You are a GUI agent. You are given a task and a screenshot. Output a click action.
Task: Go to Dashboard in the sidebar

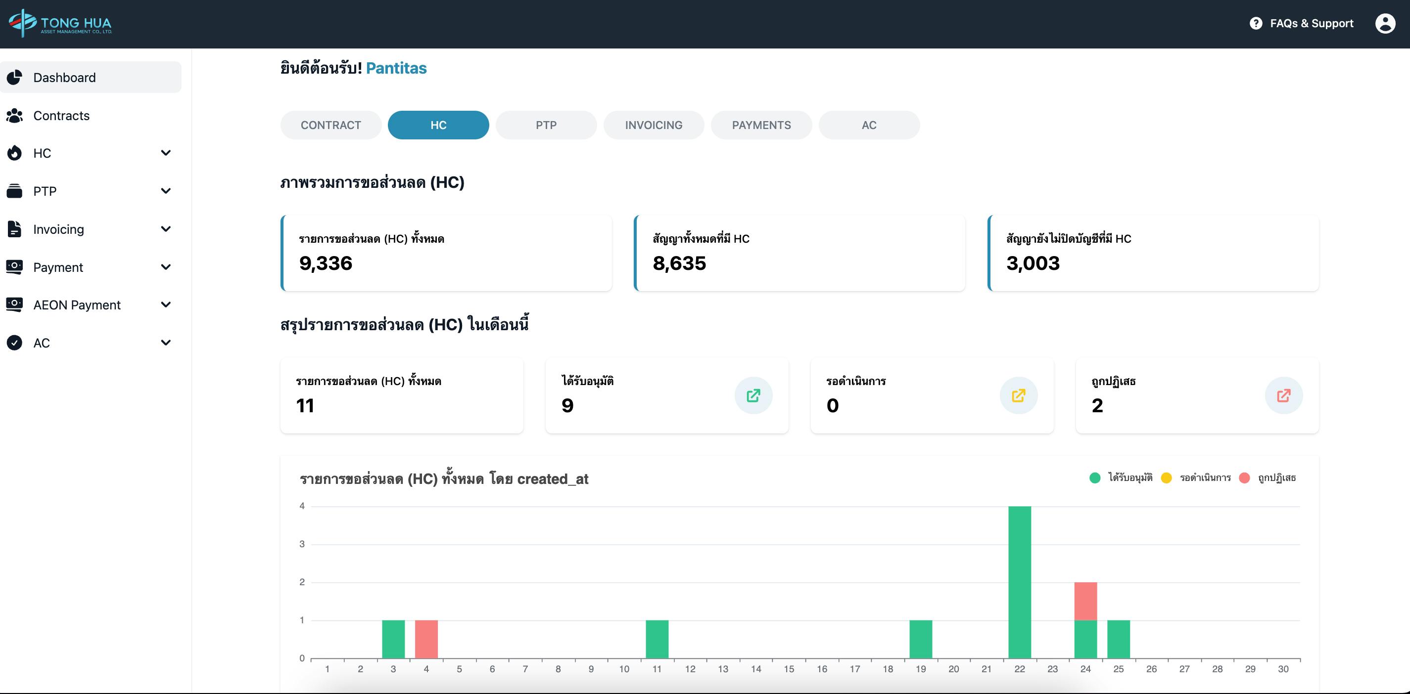[91, 77]
